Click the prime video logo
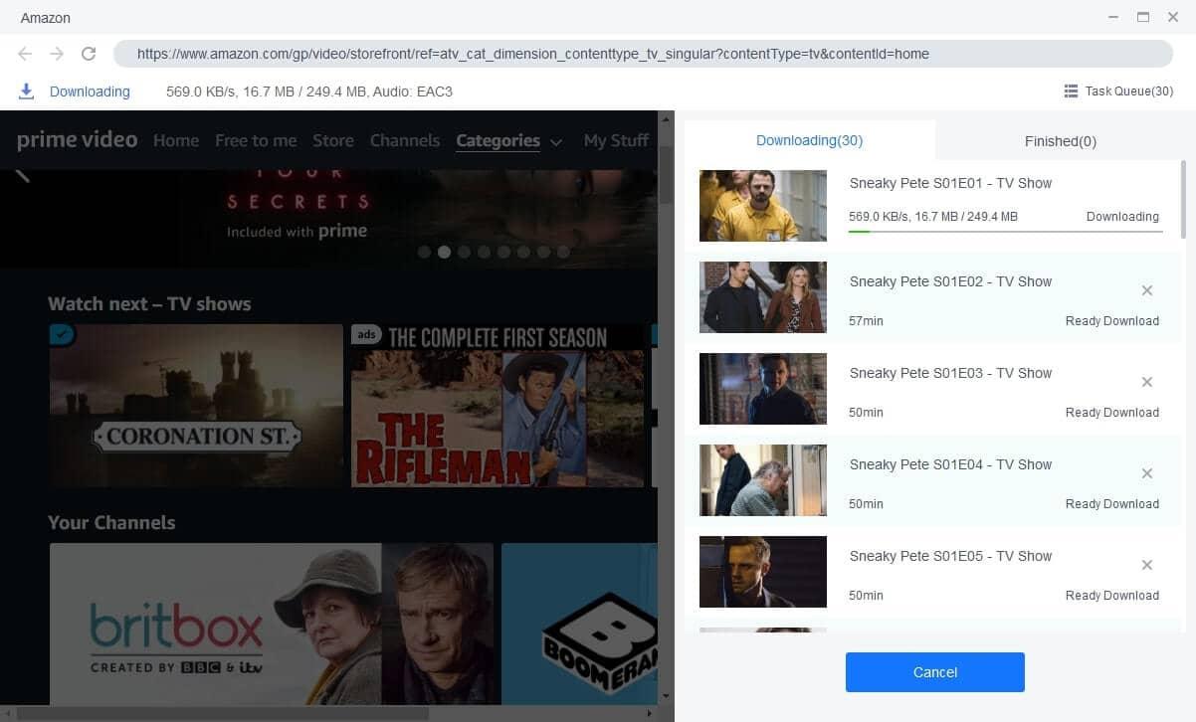 [x=77, y=139]
